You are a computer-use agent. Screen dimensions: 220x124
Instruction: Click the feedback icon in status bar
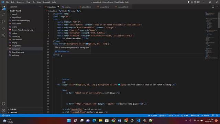tap(213, 116)
